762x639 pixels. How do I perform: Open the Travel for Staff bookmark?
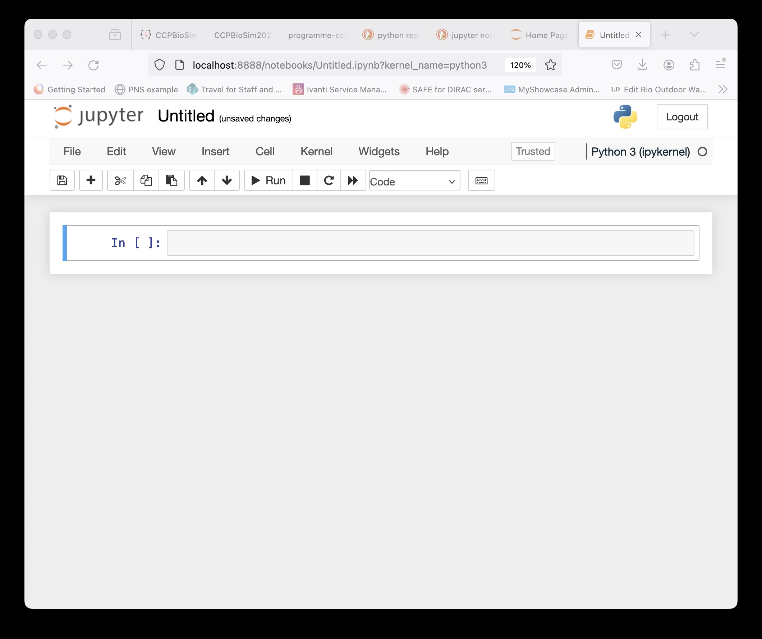click(x=234, y=89)
